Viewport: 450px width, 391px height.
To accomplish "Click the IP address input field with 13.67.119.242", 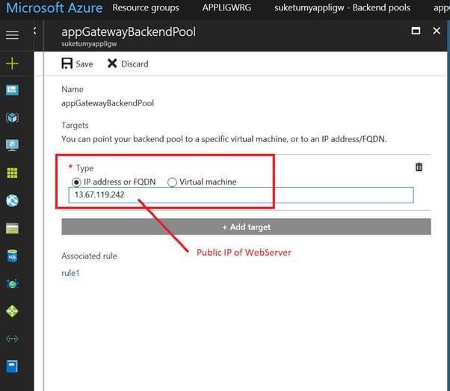I will 241,195.
